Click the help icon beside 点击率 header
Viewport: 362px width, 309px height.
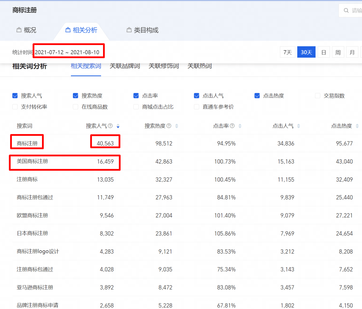232,126
